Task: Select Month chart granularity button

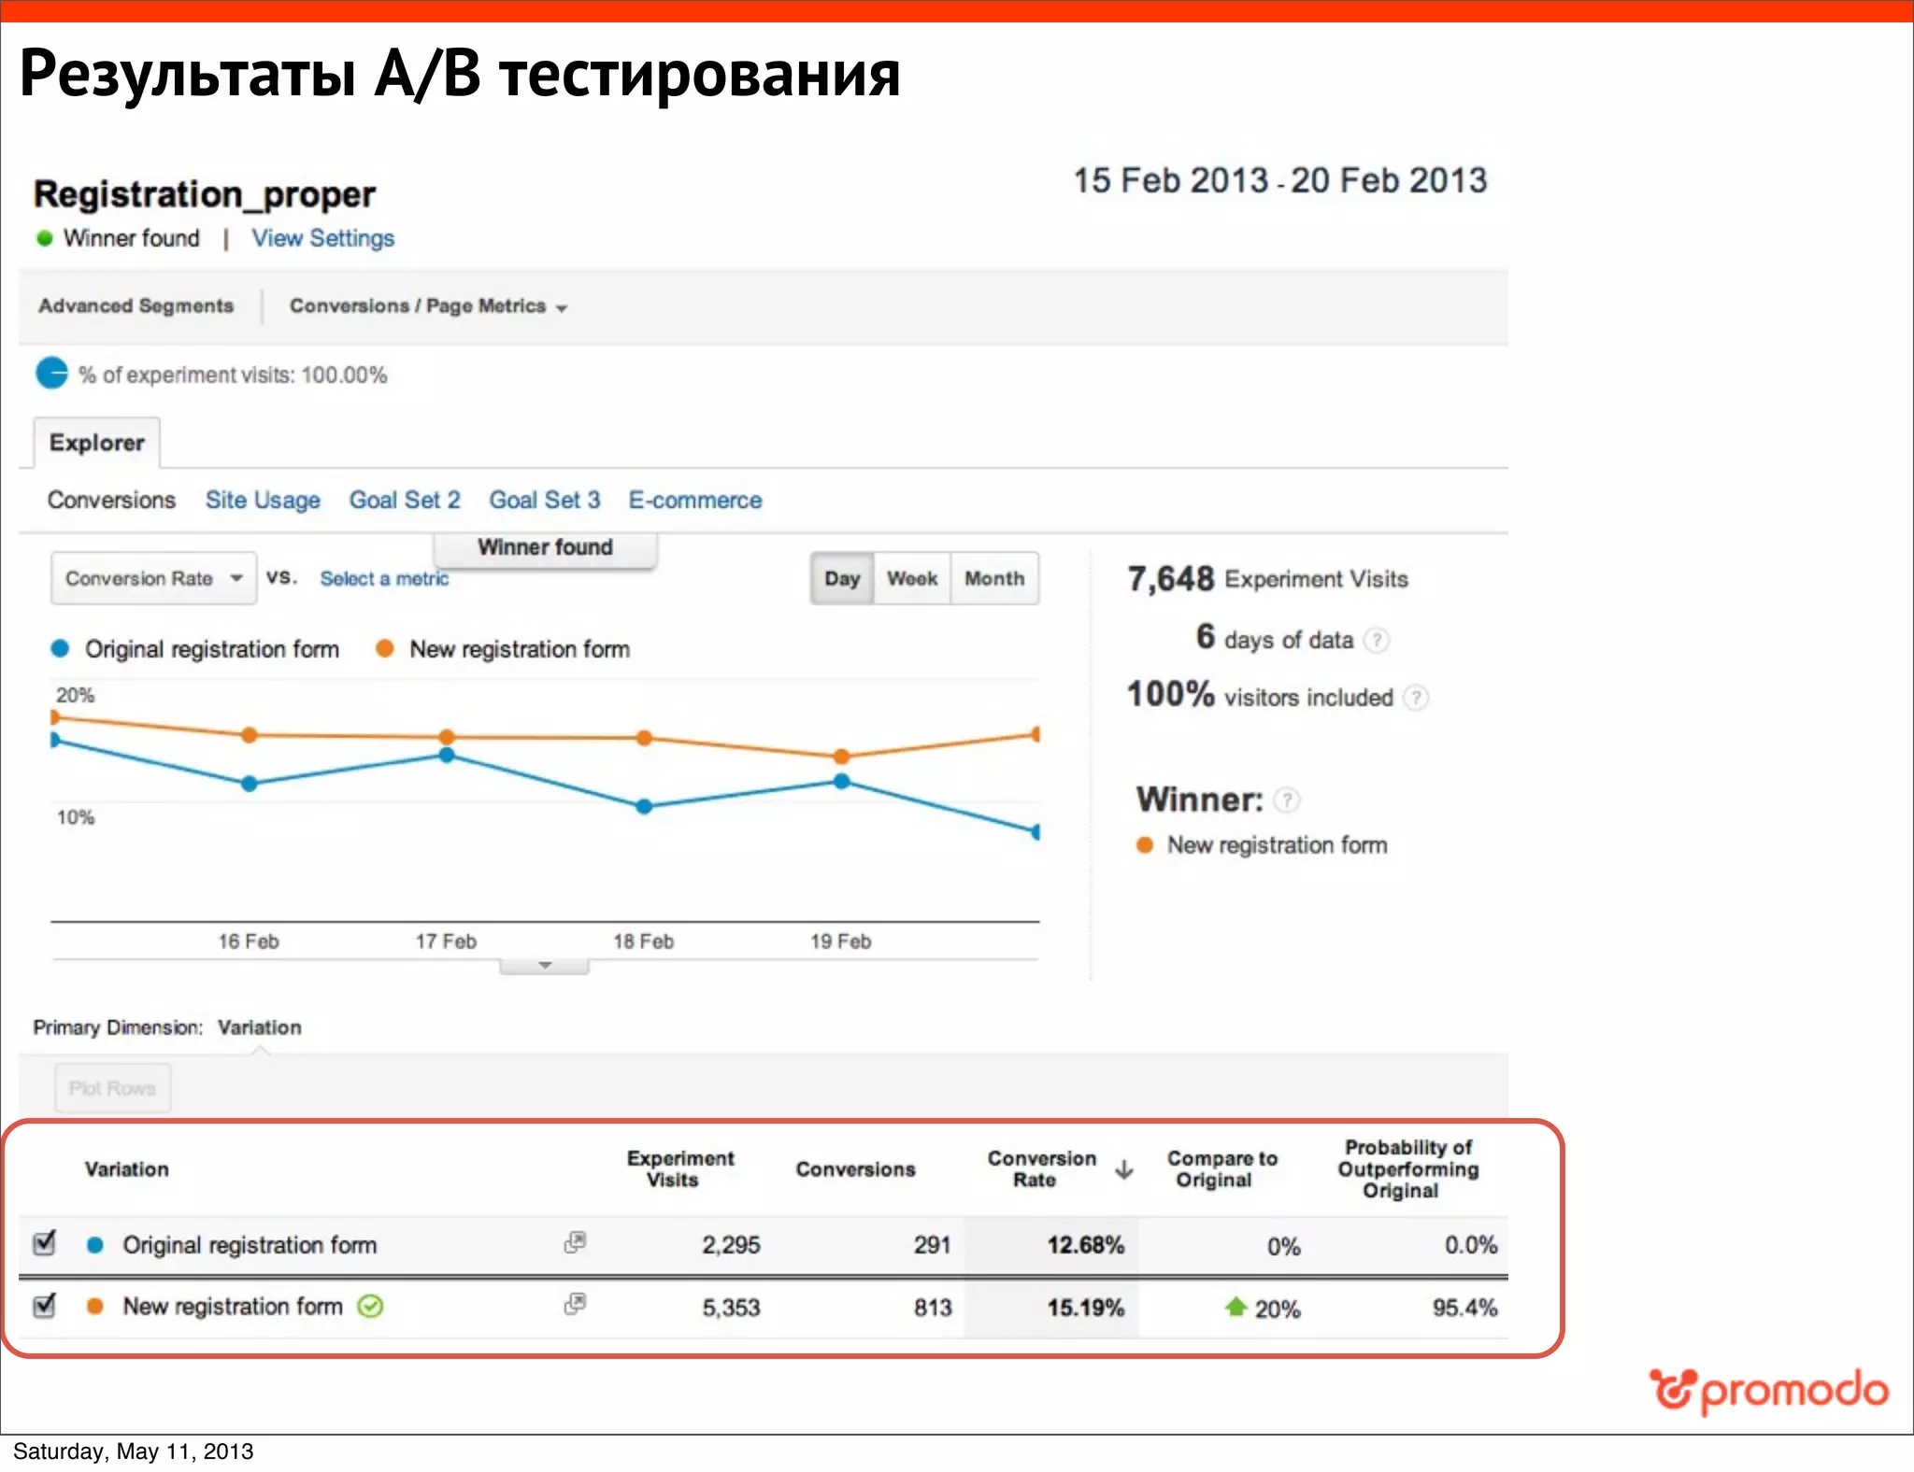Action: tap(994, 578)
